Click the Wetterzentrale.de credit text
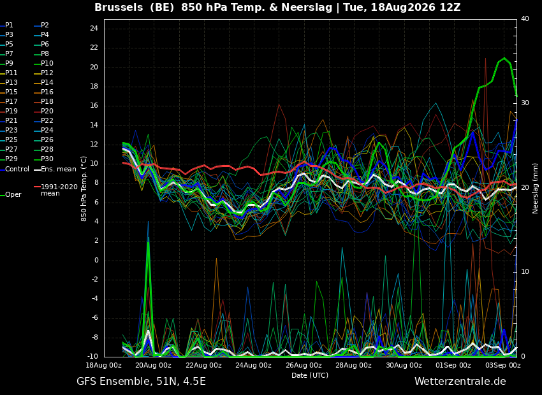The width and height of the screenshot is (542, 395). pyautogui.click(x=460, y=382)
